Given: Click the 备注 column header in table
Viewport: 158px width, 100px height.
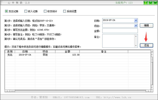Looking at the screenshot, I should pos(104,52).
